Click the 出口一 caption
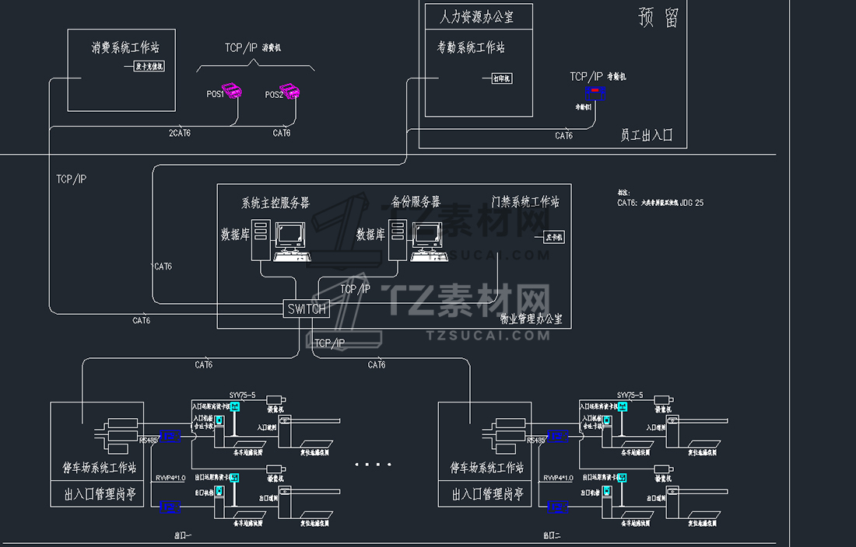 pyautogui.click(x=183, y=535)
